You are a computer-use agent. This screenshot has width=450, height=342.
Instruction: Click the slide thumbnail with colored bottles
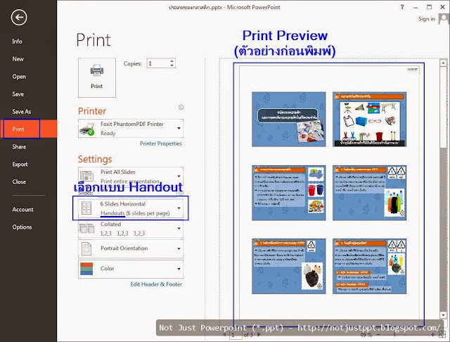point(370,193)
